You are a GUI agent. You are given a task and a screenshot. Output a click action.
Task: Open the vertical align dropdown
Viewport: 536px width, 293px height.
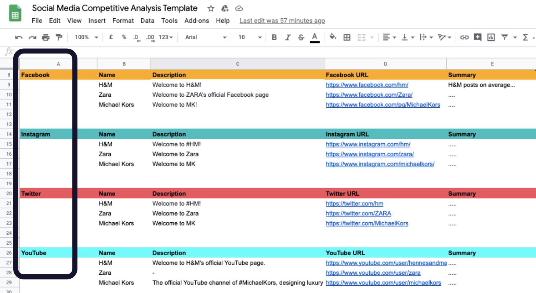tap(407, 37)
